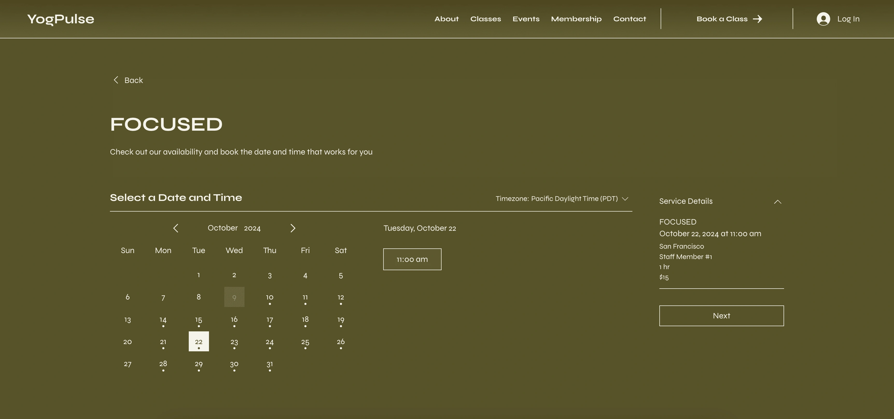Screen dimensions: 894x419
Task: Open the Timezone dropdown
Action: pos(562,199)
